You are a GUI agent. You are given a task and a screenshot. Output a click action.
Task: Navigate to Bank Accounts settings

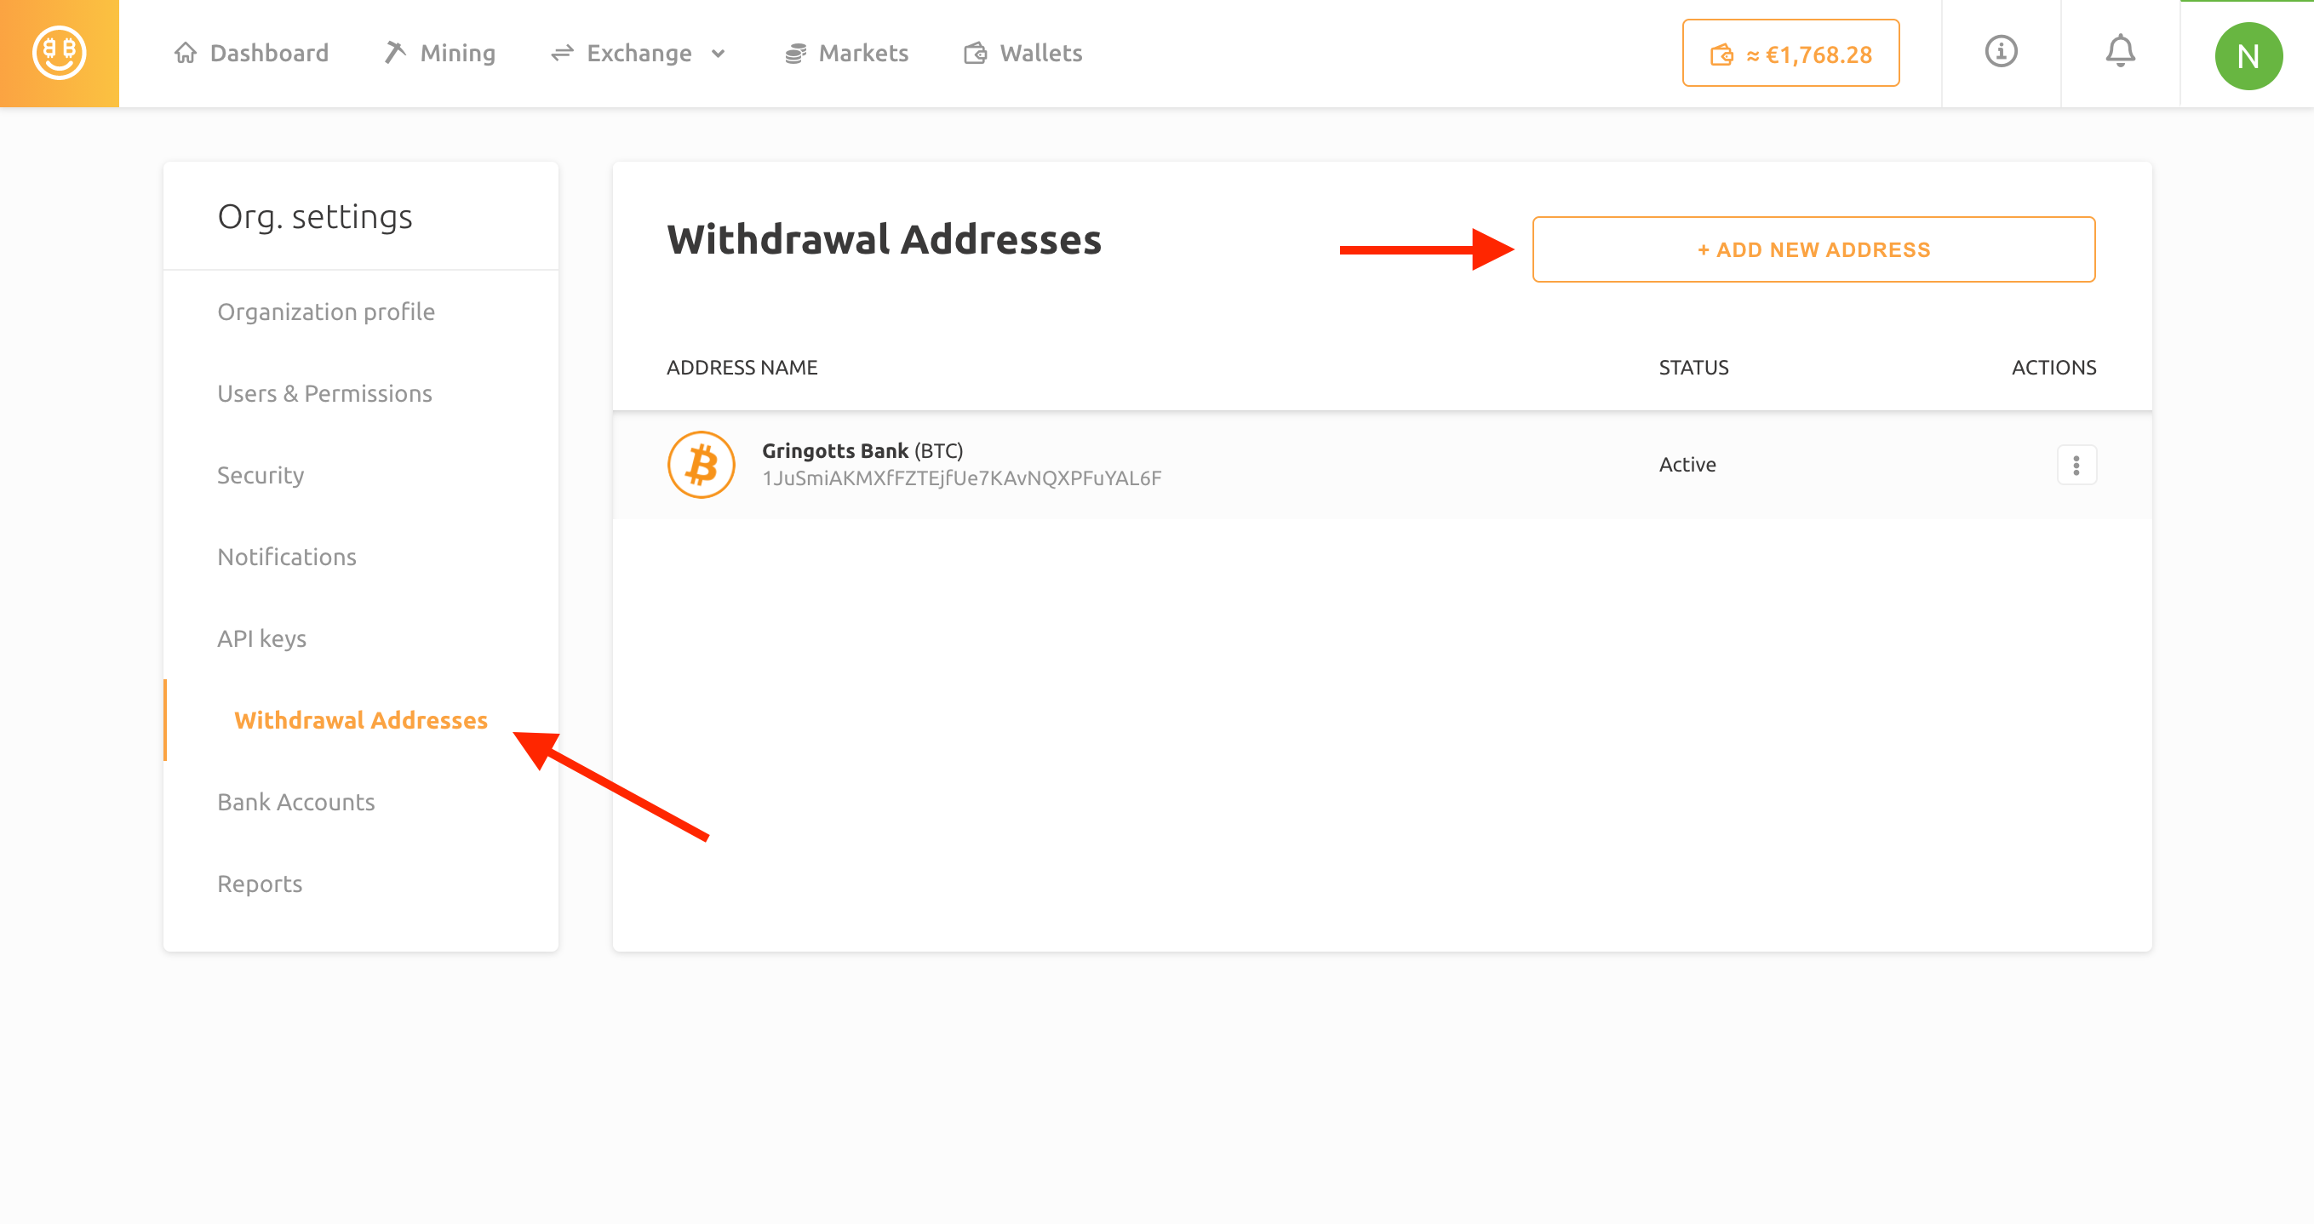pos(297,802)
